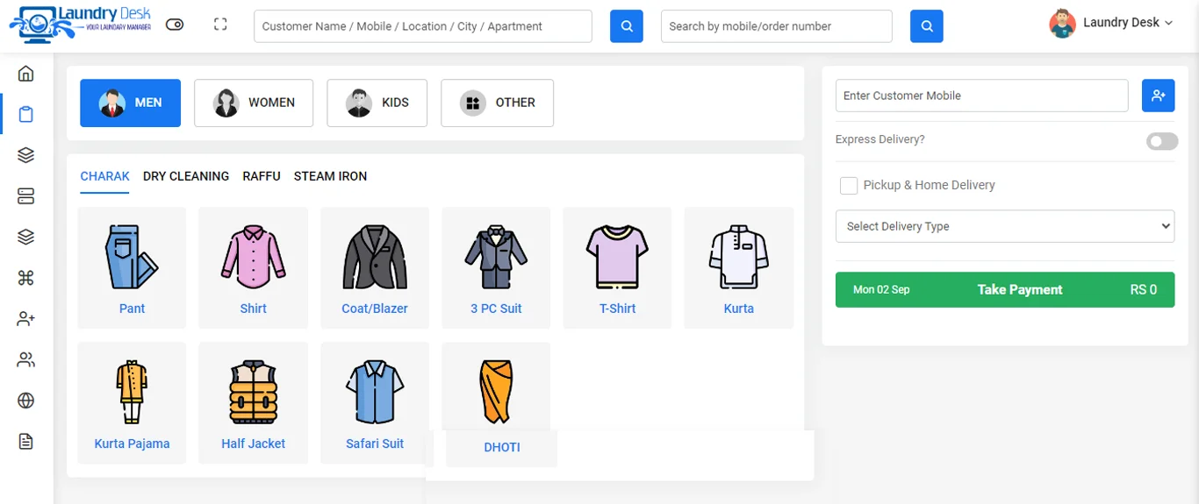Switch to the STEAM IRON tab

(x=330, y=176)
